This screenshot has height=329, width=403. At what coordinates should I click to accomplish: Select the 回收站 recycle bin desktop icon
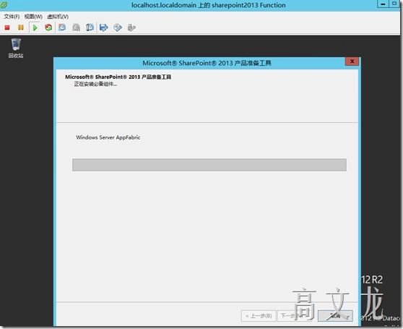[x=16, y=48]
